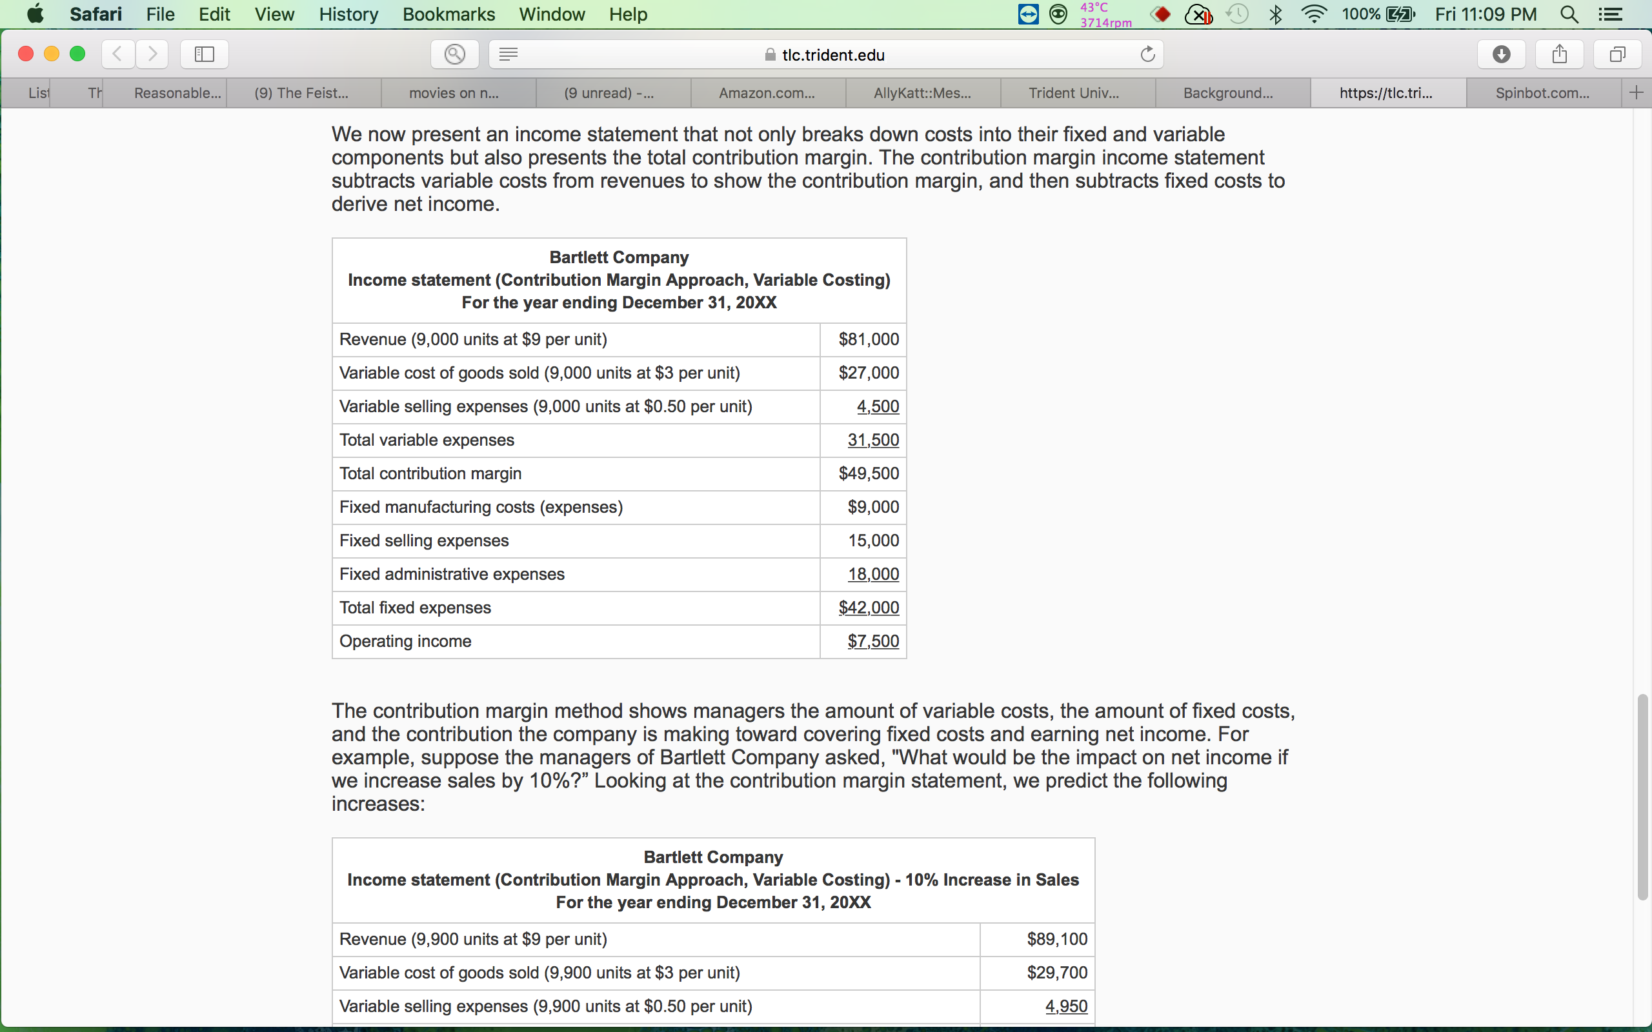Click the privacy report toolbar icon

point(455,54)
